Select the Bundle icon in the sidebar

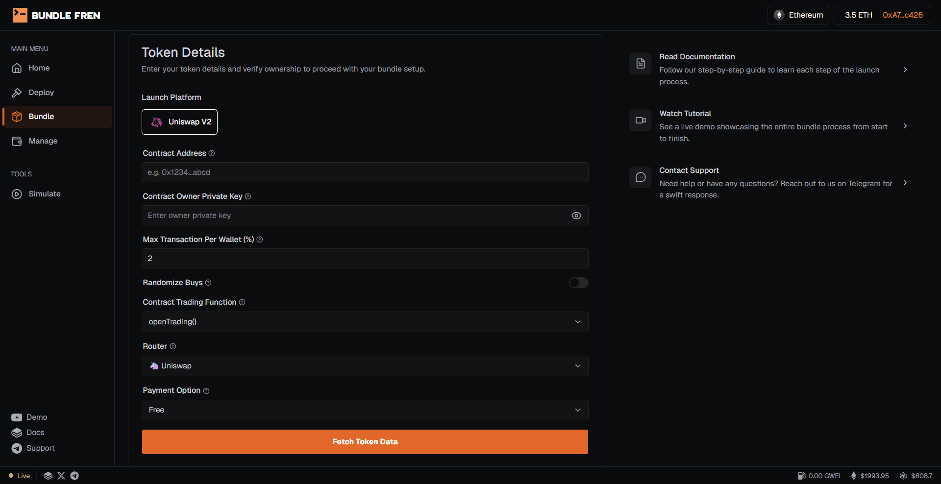[x=17, y=117]
